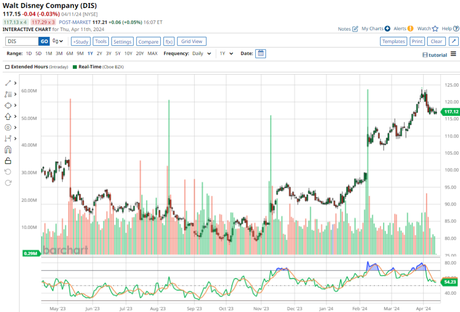Click the +Study button
Image resolution: width=460 pixels, height=312 pixels.
coord(81,41)
